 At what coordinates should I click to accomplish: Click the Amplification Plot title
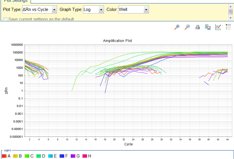coord(117,41)
